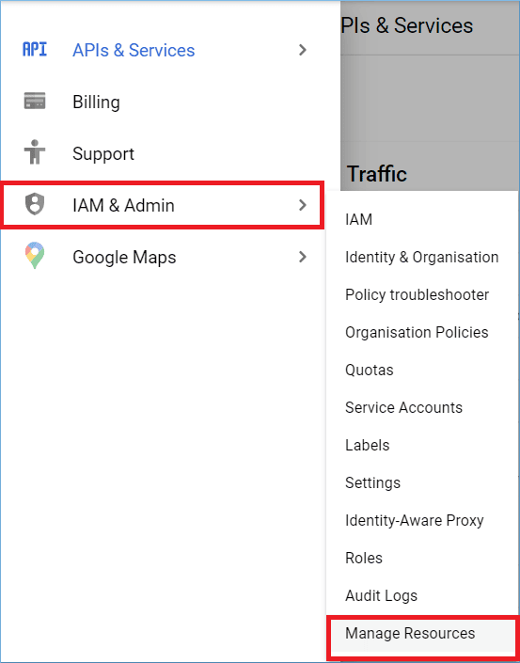Expand the APIs & Services submenu arrow

click(302, 50)
